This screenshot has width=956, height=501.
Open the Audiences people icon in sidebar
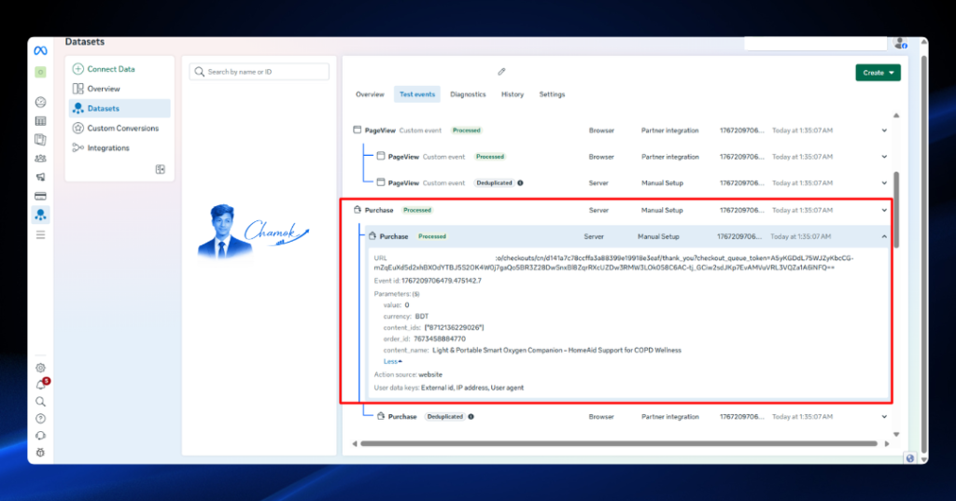(x=40, y=159)
